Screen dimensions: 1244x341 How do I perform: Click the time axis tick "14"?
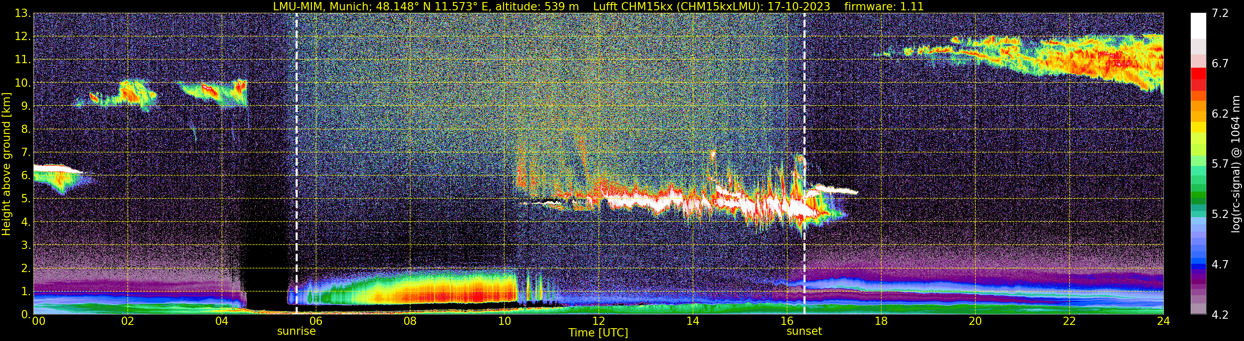pyautogui.click(x=692, y=321)
